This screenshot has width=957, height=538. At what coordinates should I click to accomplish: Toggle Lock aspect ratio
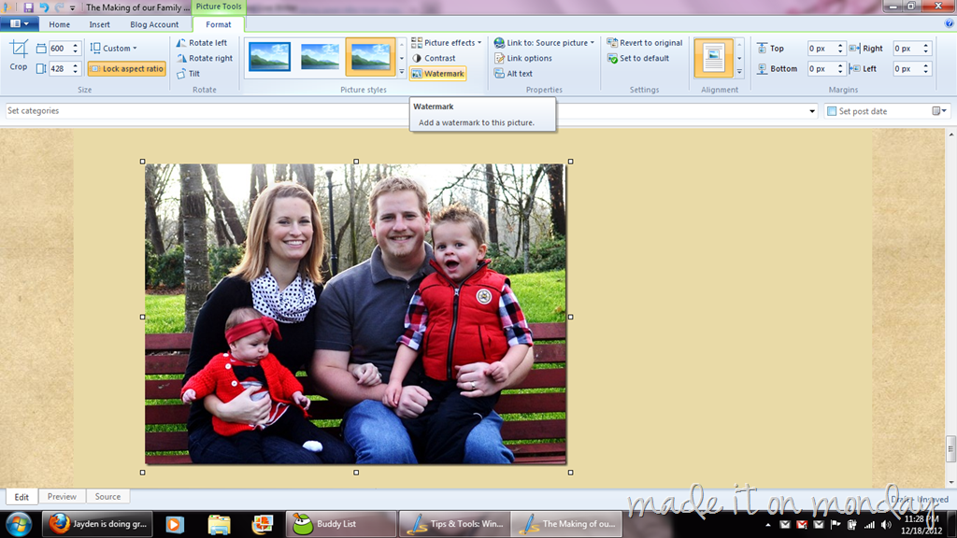tap(127, 69)
